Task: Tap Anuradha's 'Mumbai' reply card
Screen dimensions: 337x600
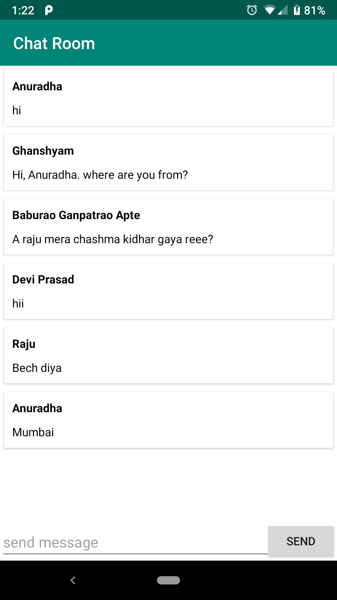Action: [168, 419]
